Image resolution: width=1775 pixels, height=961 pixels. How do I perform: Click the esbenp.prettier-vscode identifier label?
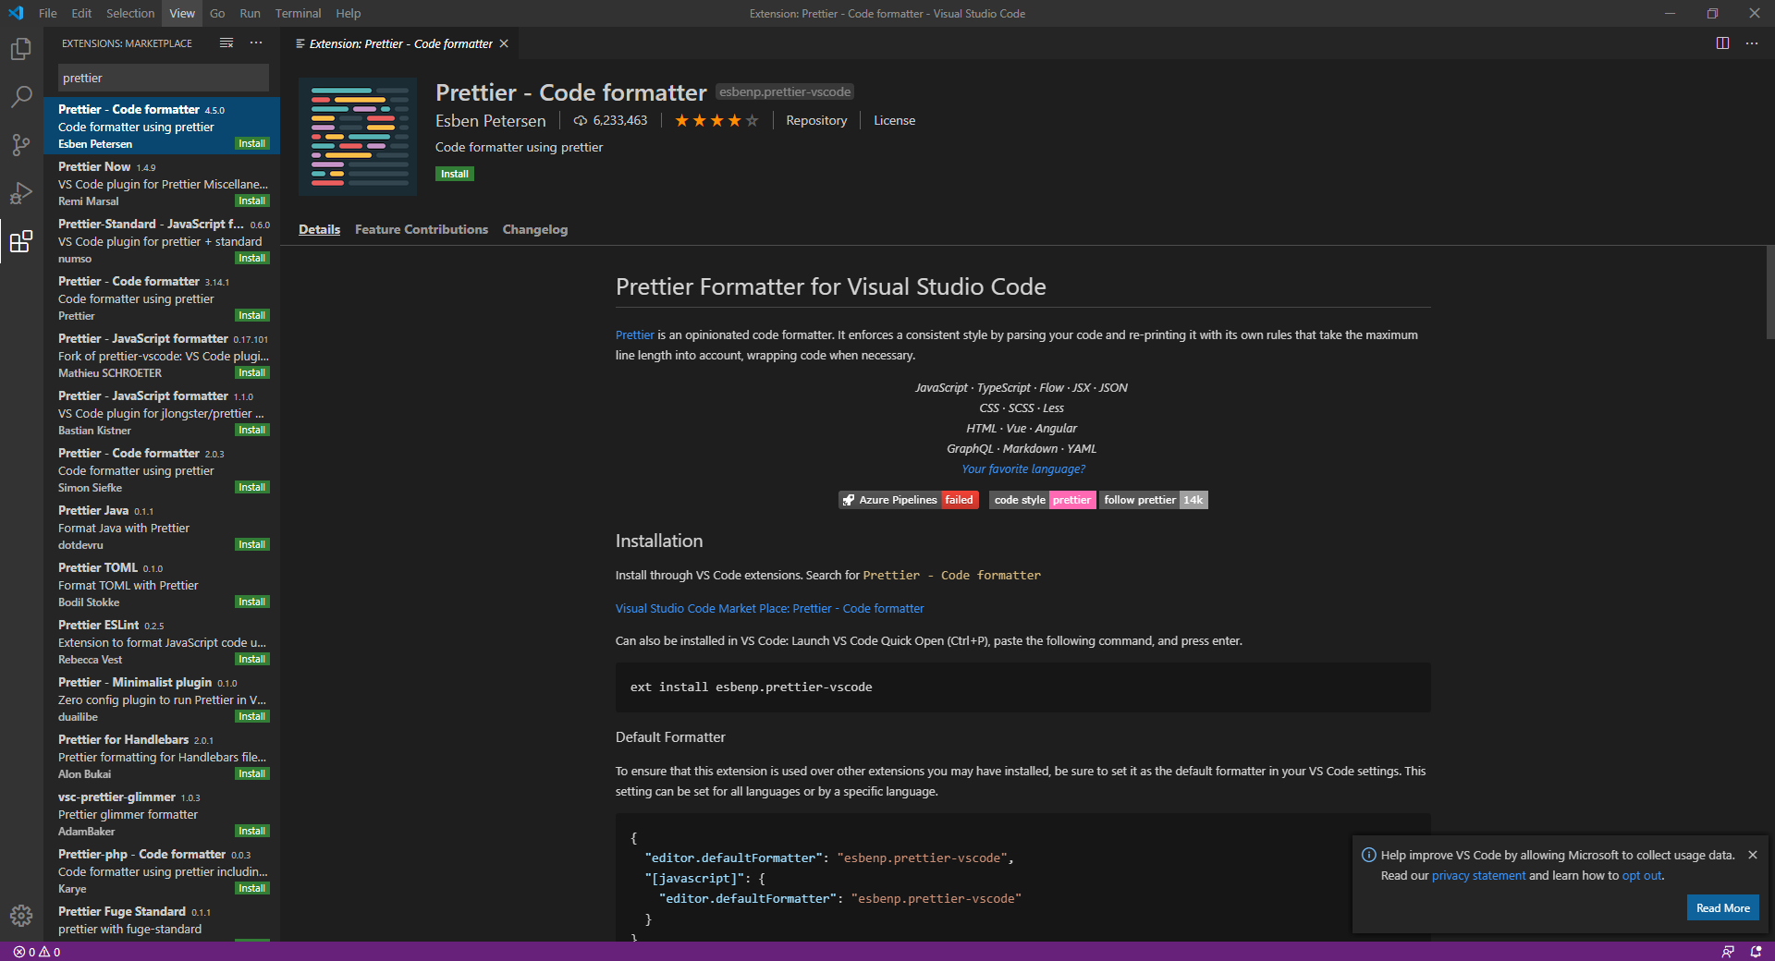click(x=785, y=91)
